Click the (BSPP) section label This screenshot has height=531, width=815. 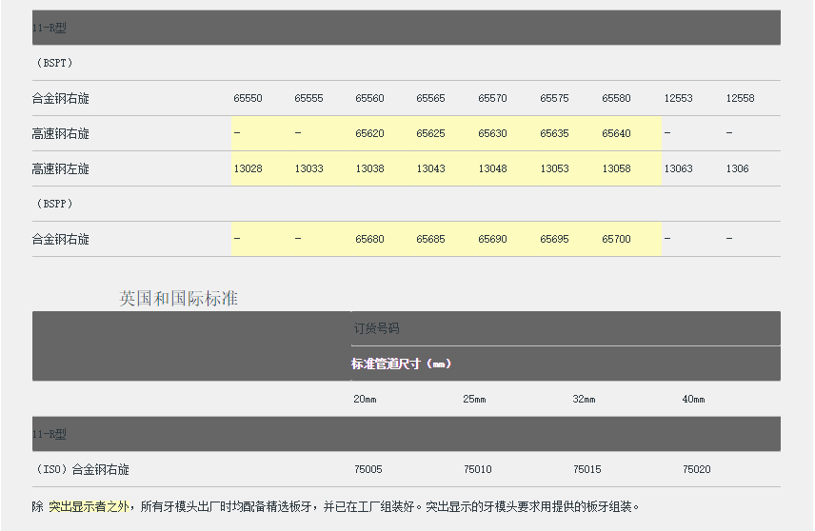[x=52, y=205]
